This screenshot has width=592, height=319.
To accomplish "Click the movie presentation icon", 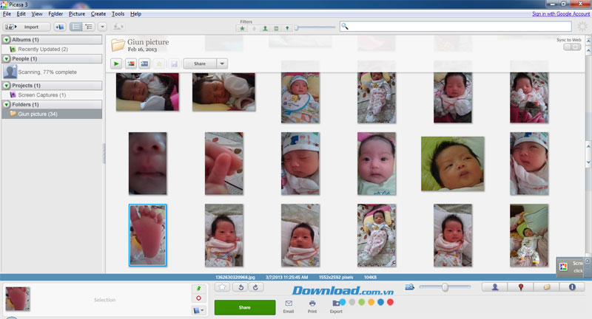I will [x=144, y=64].
